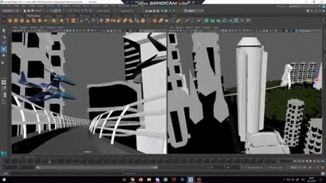Image resolution: width=326 pixels, height=183 pixels.
Task: Open Chrome from the Windows taskbar
Action: [132, 179]
